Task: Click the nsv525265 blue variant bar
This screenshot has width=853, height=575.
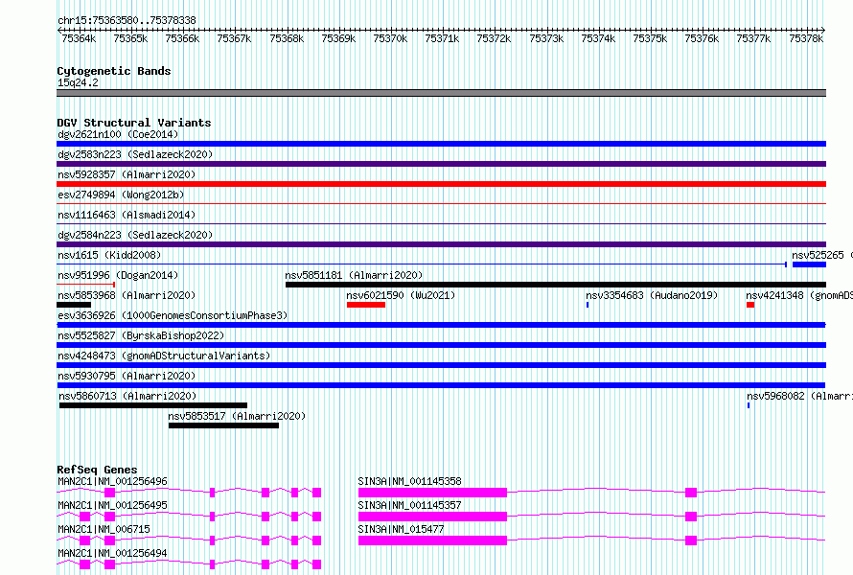Action: (x=809, y=264)
